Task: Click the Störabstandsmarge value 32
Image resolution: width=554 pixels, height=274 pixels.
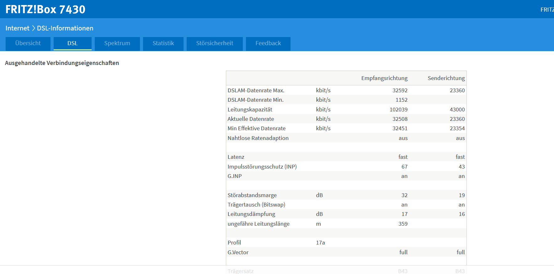Action: coord(404,195)
